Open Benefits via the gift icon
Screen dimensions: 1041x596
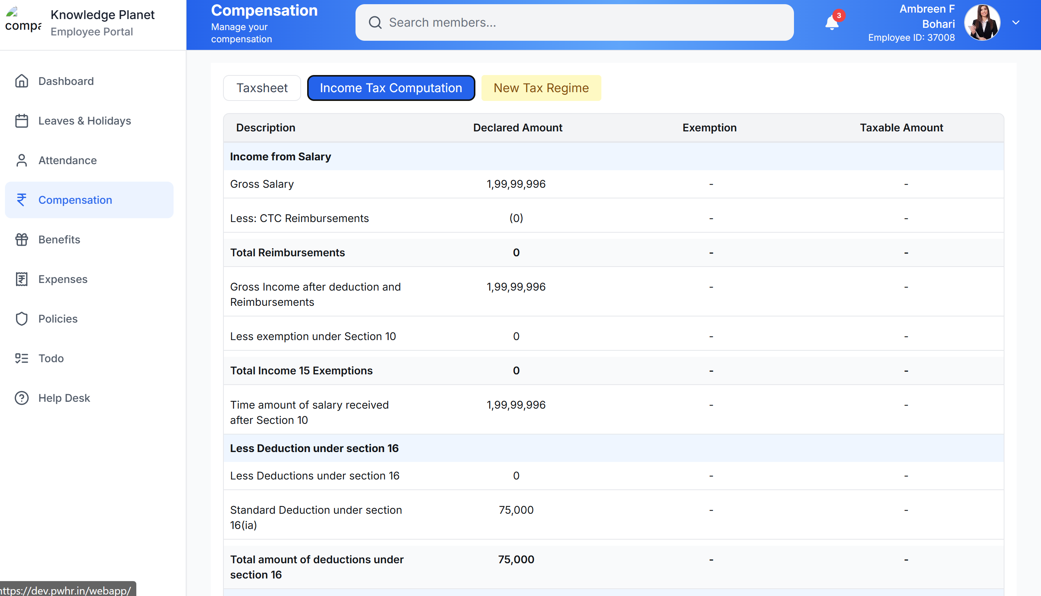click(x=22, y=240)
